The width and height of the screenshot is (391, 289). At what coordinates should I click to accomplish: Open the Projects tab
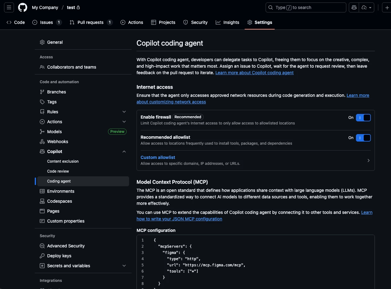(163, 22)
